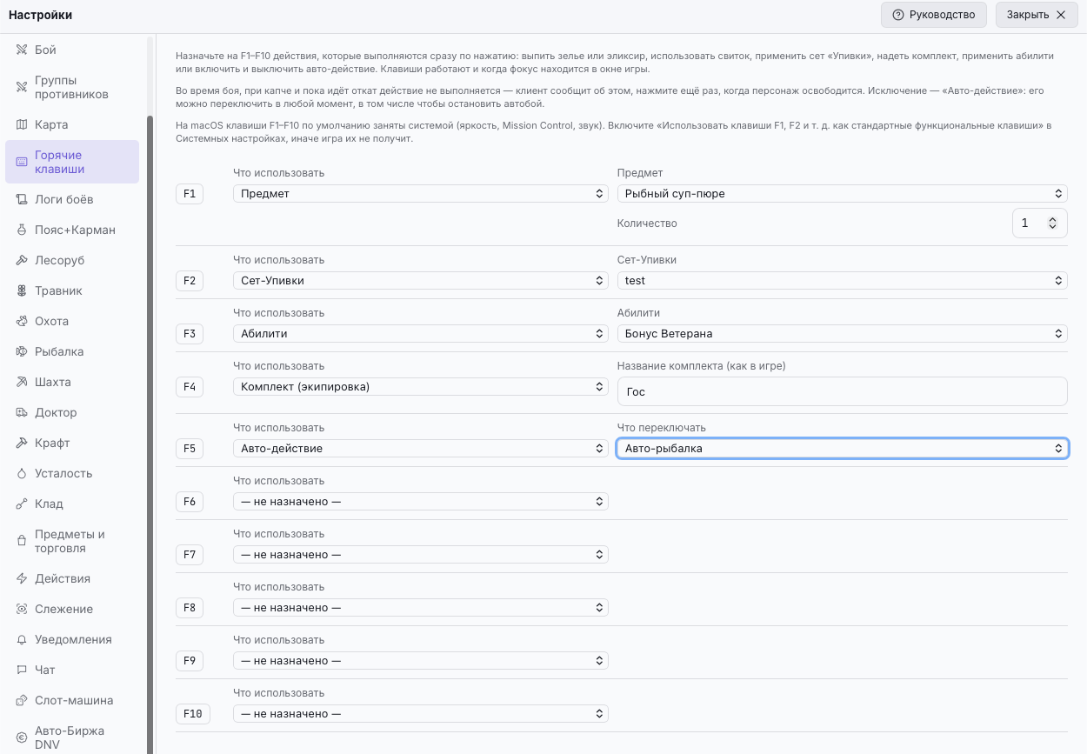Open the Чат settings section
The height and width of the screenshot is (754, 1087).
pos(72,670)
